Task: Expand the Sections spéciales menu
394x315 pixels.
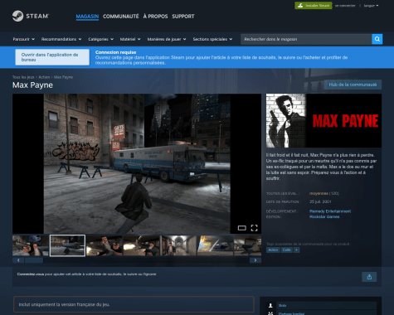Action: coord(212,39)
